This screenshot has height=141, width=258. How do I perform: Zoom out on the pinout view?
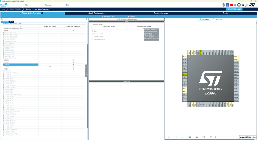(x=183, y=137)
